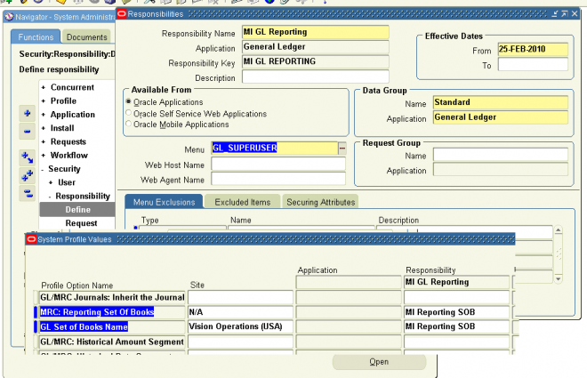This screenshot has height=378, width=587.
Task: Click the Responsibility Name field
Action: click(316, 32)
